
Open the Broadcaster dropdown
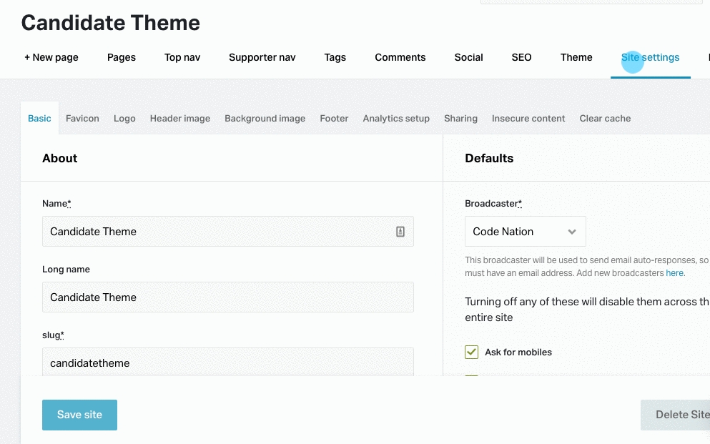(526, 232)
